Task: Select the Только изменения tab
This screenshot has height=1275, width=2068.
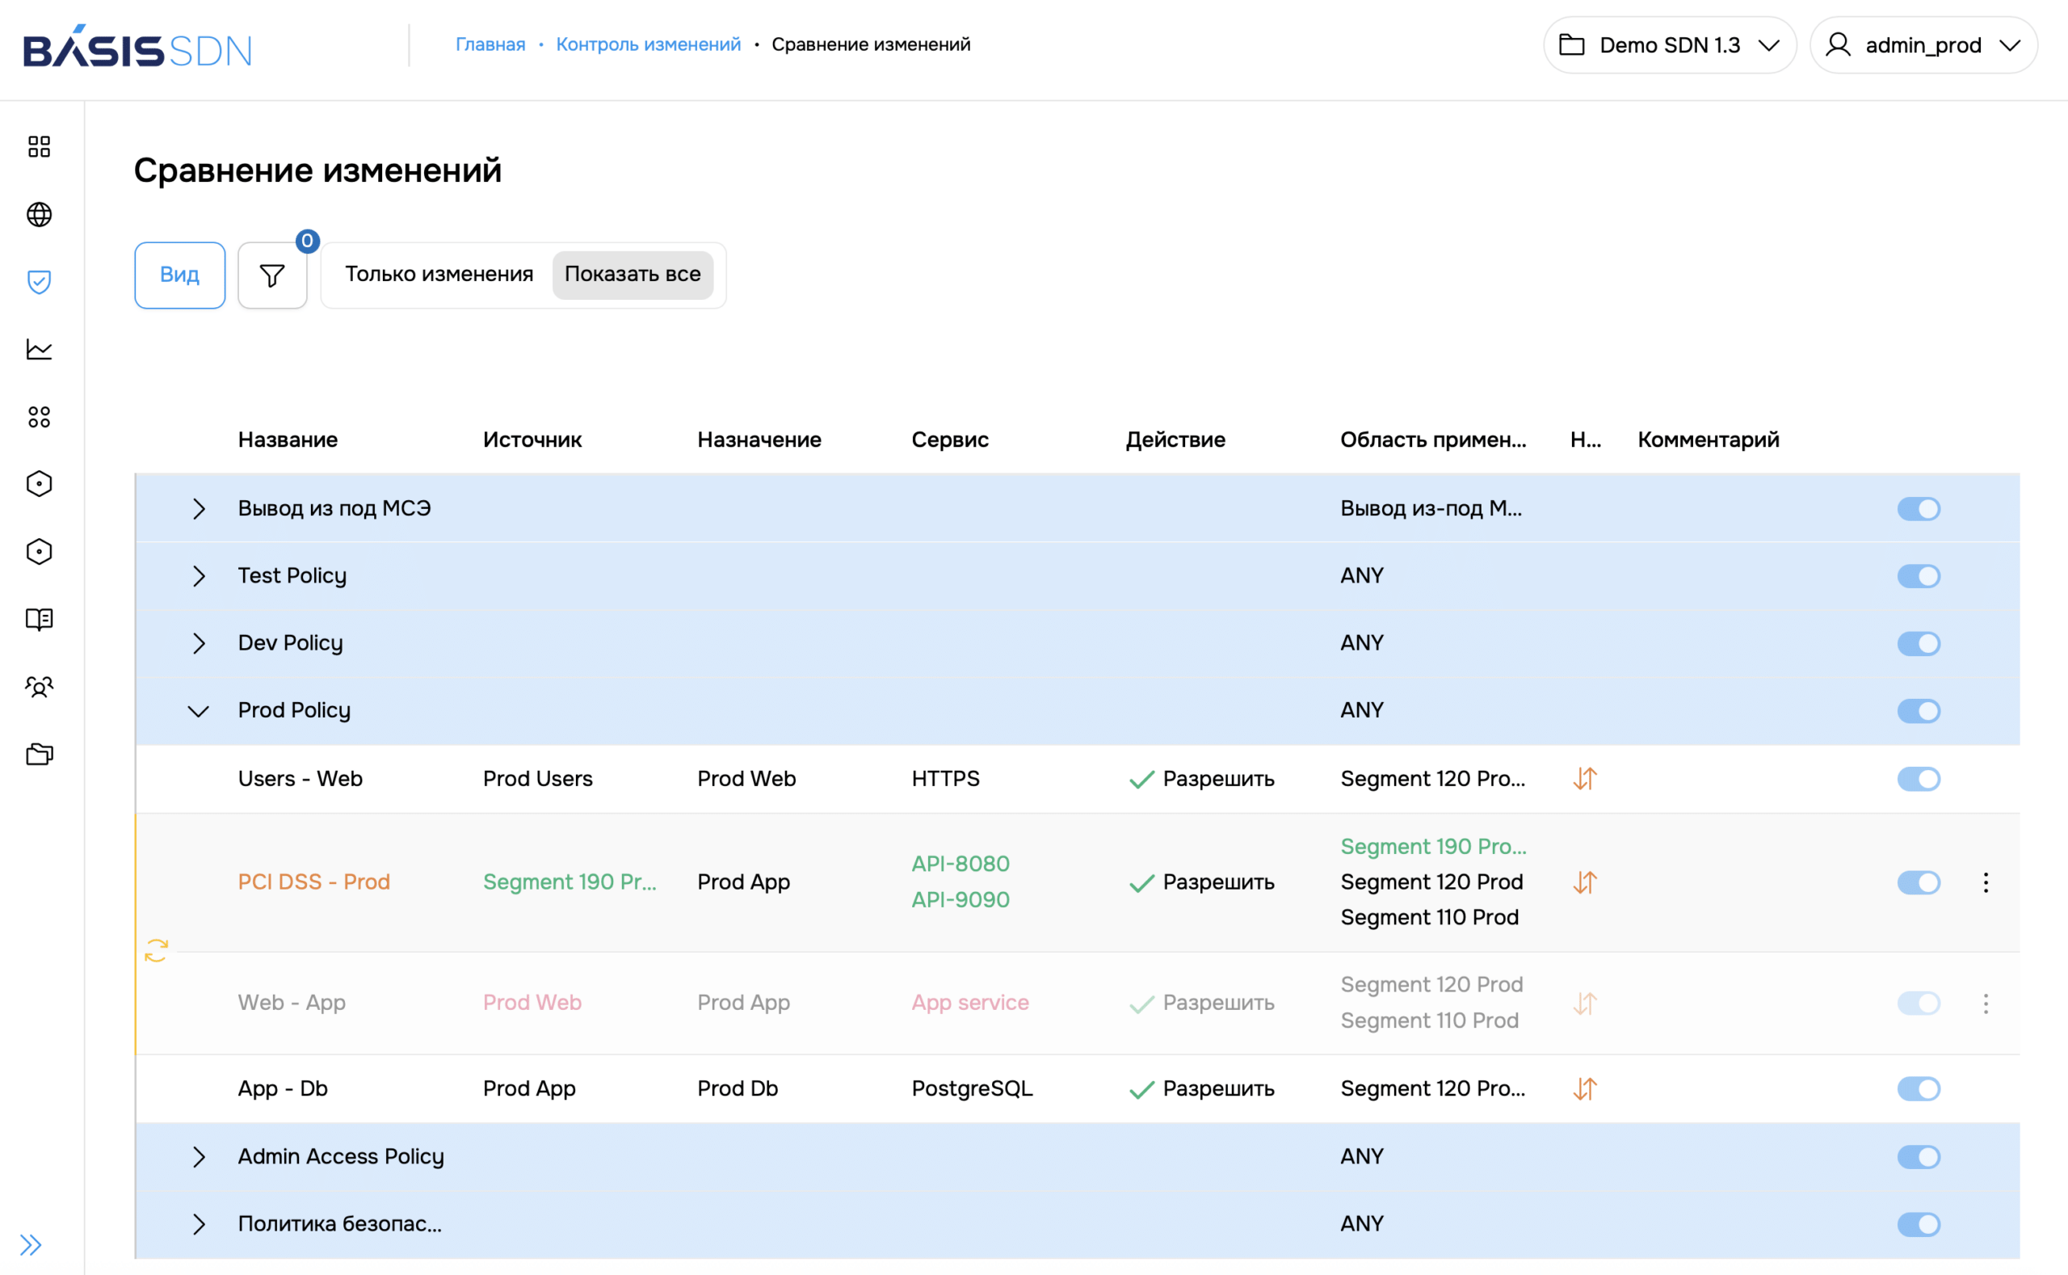Action: [x=439, y=274]
